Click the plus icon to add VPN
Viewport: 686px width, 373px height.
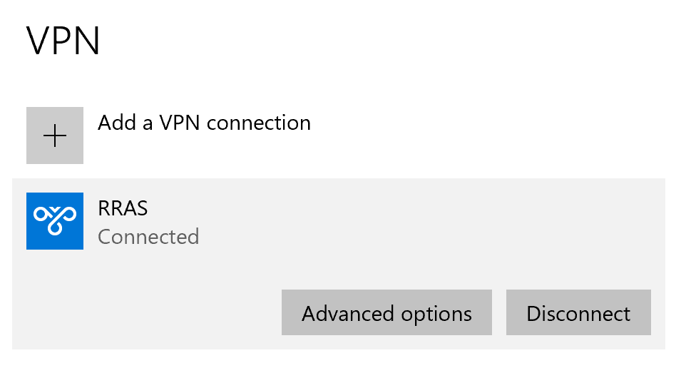point(55,136)
